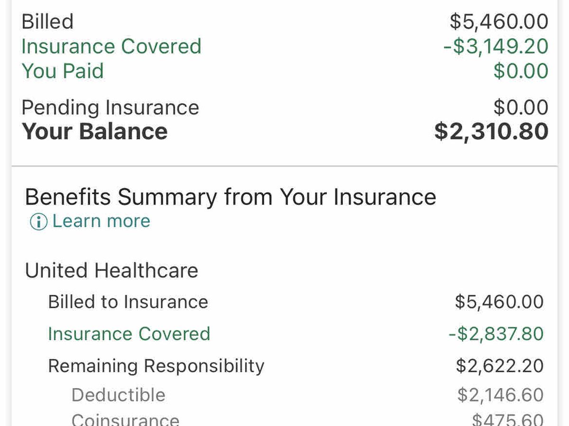
Task: Select the green You Paid label
Action: click(63, 71)
